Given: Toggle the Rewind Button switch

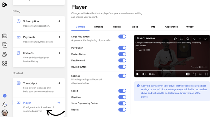Looking at the screenshot, I should click(x=122, y=67).
